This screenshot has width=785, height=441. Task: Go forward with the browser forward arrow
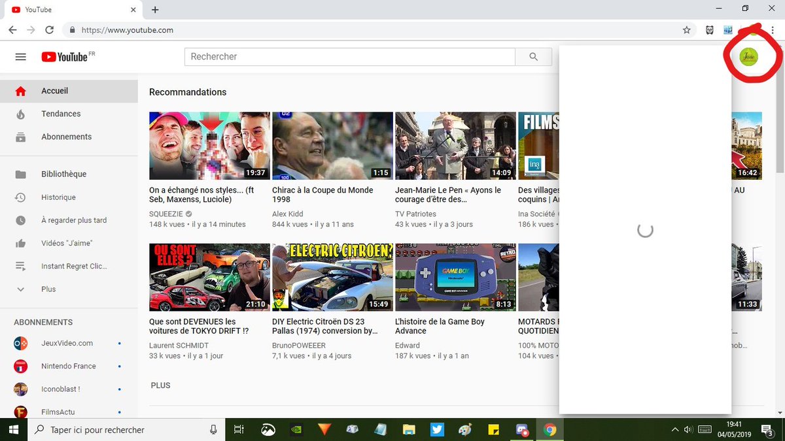click(x=31, y=30)
